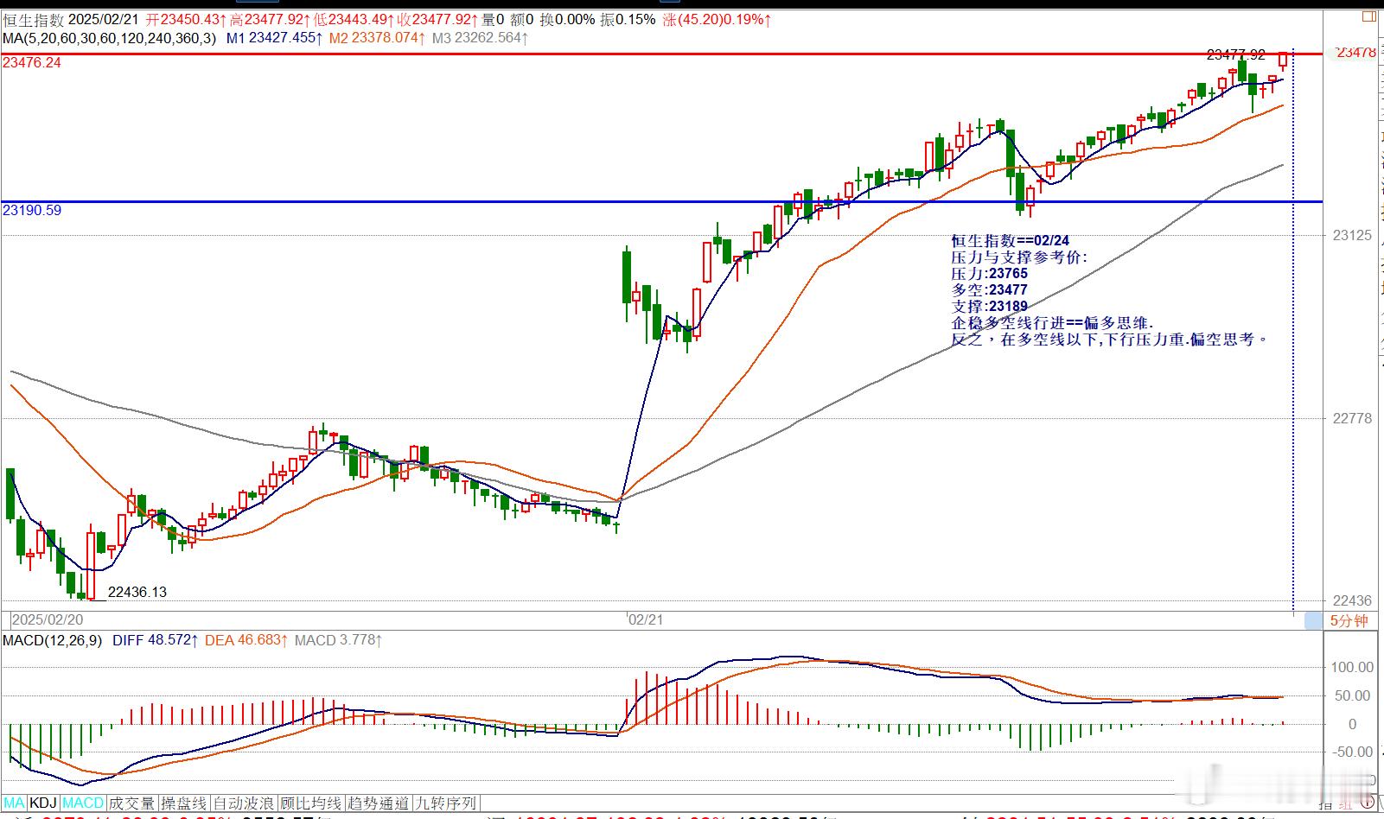Select the 顾比均线 indicator tab

pos(309,803)
